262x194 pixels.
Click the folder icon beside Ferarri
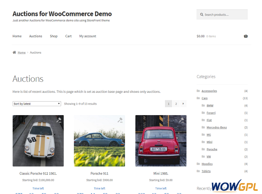[203, 113]
